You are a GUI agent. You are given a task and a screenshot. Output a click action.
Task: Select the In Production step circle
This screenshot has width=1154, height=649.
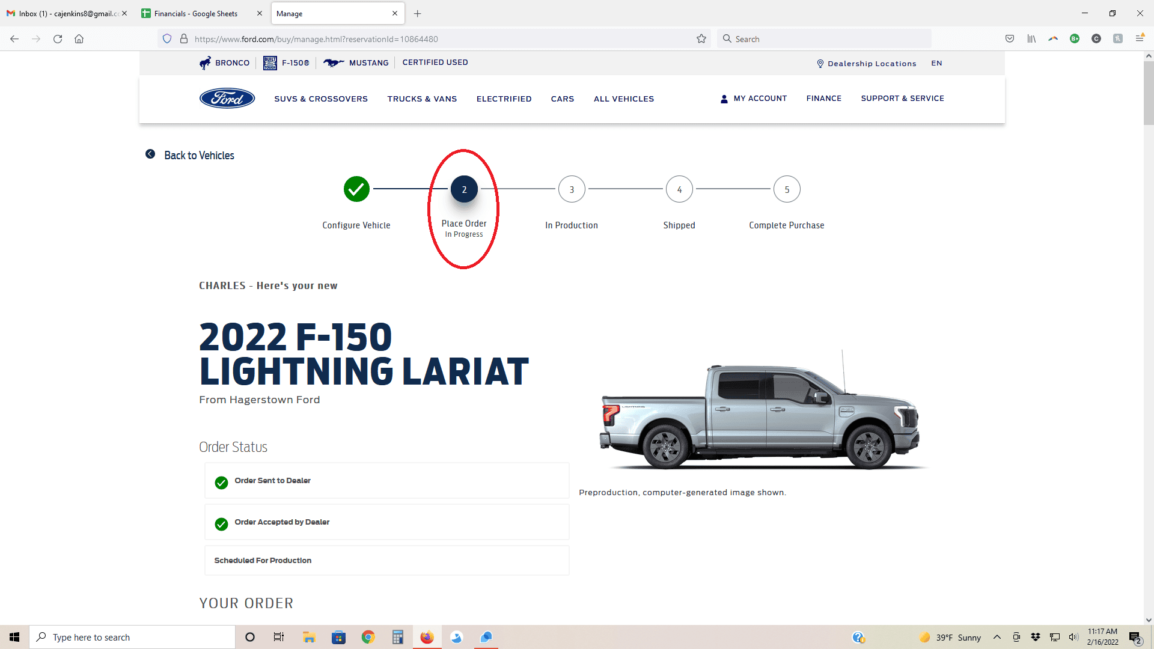[x=572, y=189]
